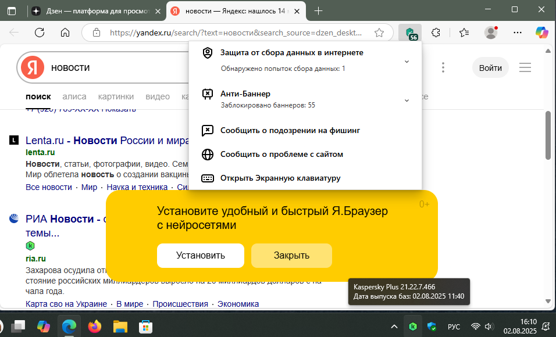Click Закрыть in the Я.Браузер banner
556x337 pixels.
click(x=291, y=256)
